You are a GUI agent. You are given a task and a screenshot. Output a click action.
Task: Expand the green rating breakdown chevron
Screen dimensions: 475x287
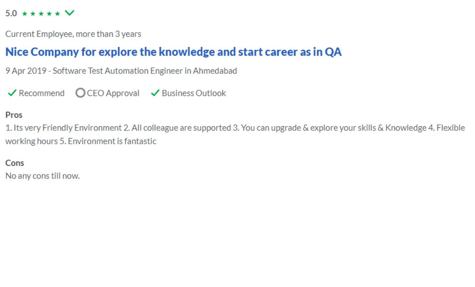(x=69, y=14)
